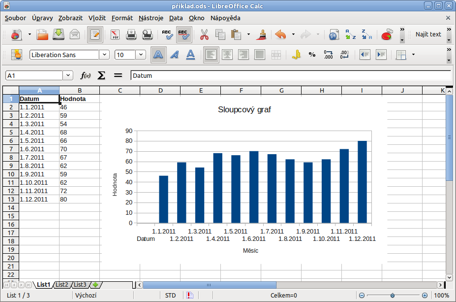Open the Vložit menu
This screenshot has width=456, height=302.
click(x=97, y=18)
